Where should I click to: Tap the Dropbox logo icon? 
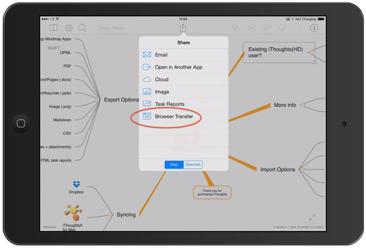tap(76, 184)
